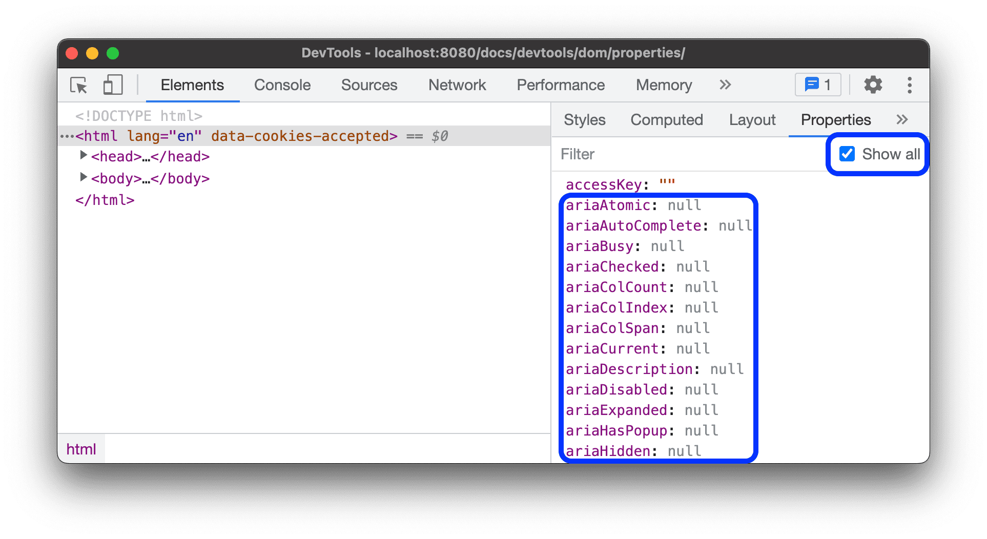The height and width of the screenshot is (539, 987).
Task: Open the Customize and control DevTools menu
Action: (x=910, y=85)
